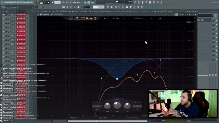Open the EDIT menu
Screen dimensions: 219x123
5,2
